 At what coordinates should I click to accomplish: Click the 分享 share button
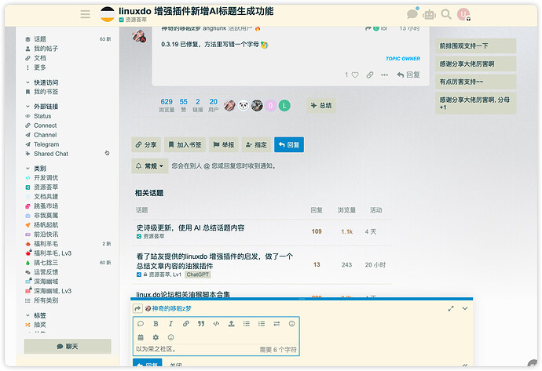[146, 144]
